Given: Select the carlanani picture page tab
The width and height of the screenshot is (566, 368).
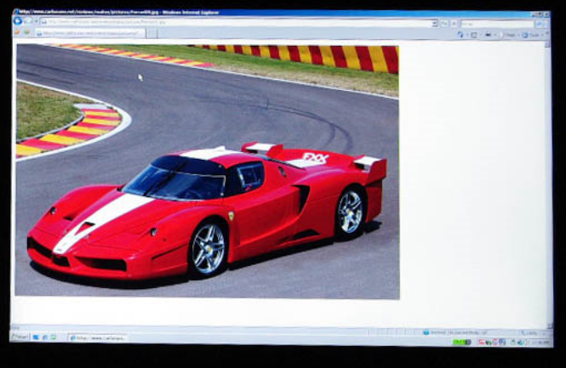Looking at the screenshot, I should coord(90,33).
